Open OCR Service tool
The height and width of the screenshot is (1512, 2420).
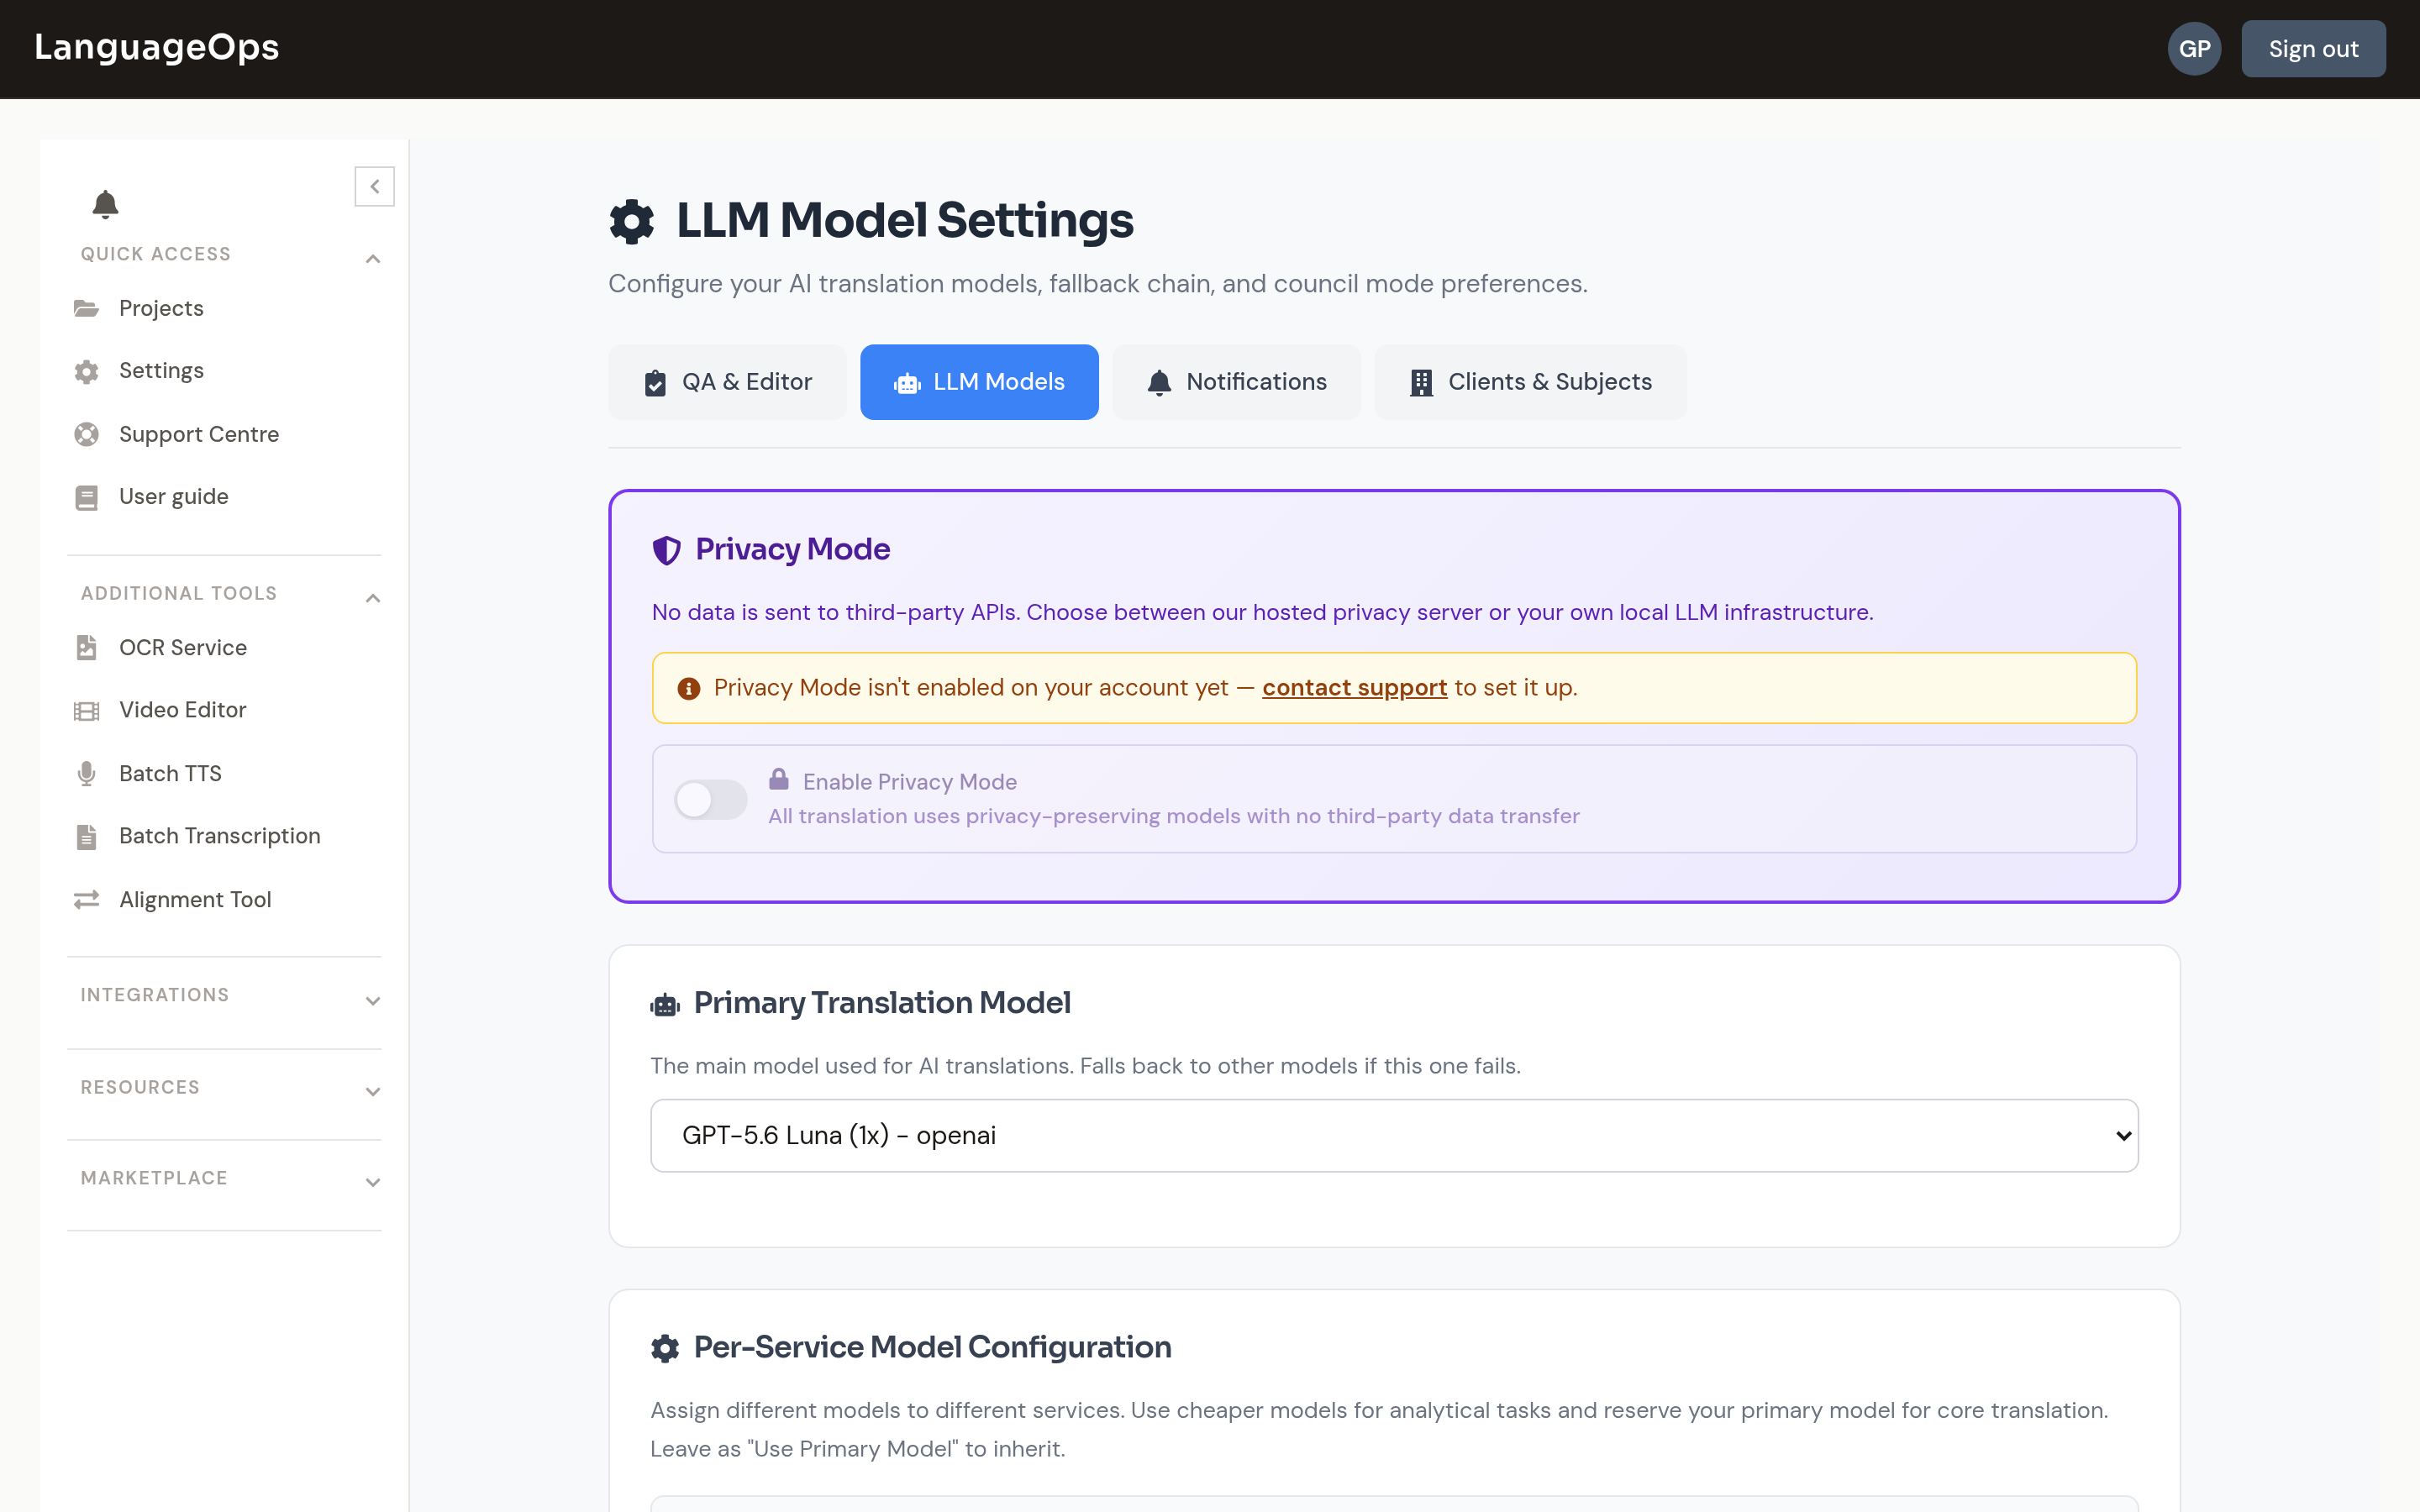[x=182, y=648]
